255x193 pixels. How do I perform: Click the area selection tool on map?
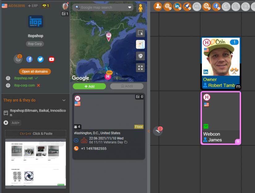[140, 33]
